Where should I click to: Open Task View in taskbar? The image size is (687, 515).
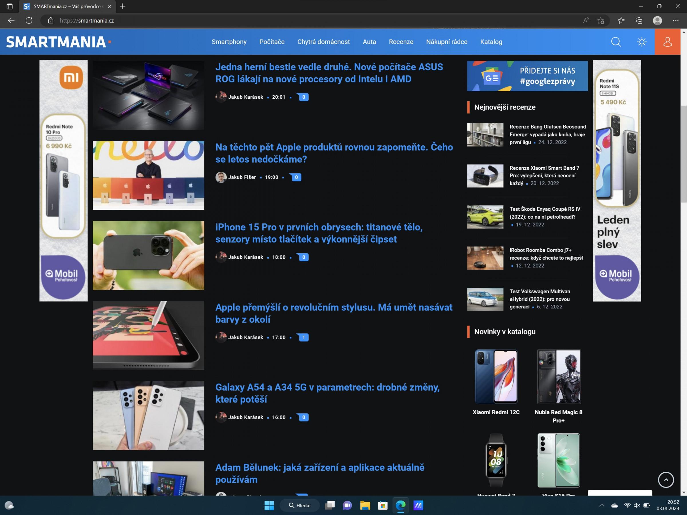(x=329, y=505)
